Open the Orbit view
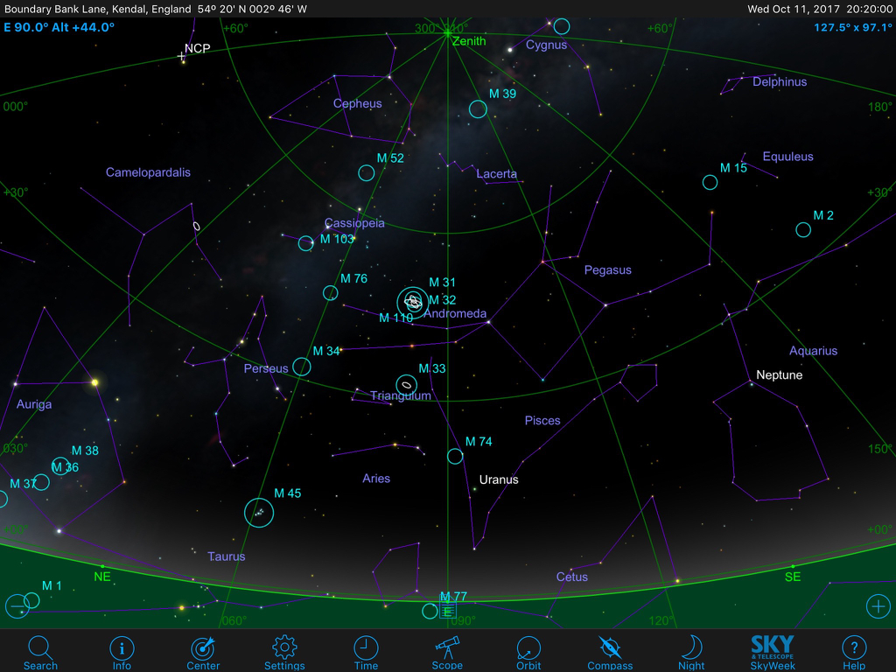The height and width of the screenshot is (672, 896). [528, 652]
